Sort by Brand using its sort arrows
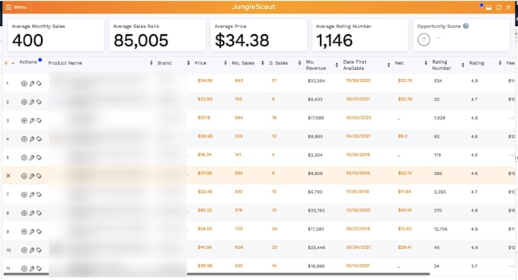The height and width of the screenshot is (280, 518). [x=188, y=62]
